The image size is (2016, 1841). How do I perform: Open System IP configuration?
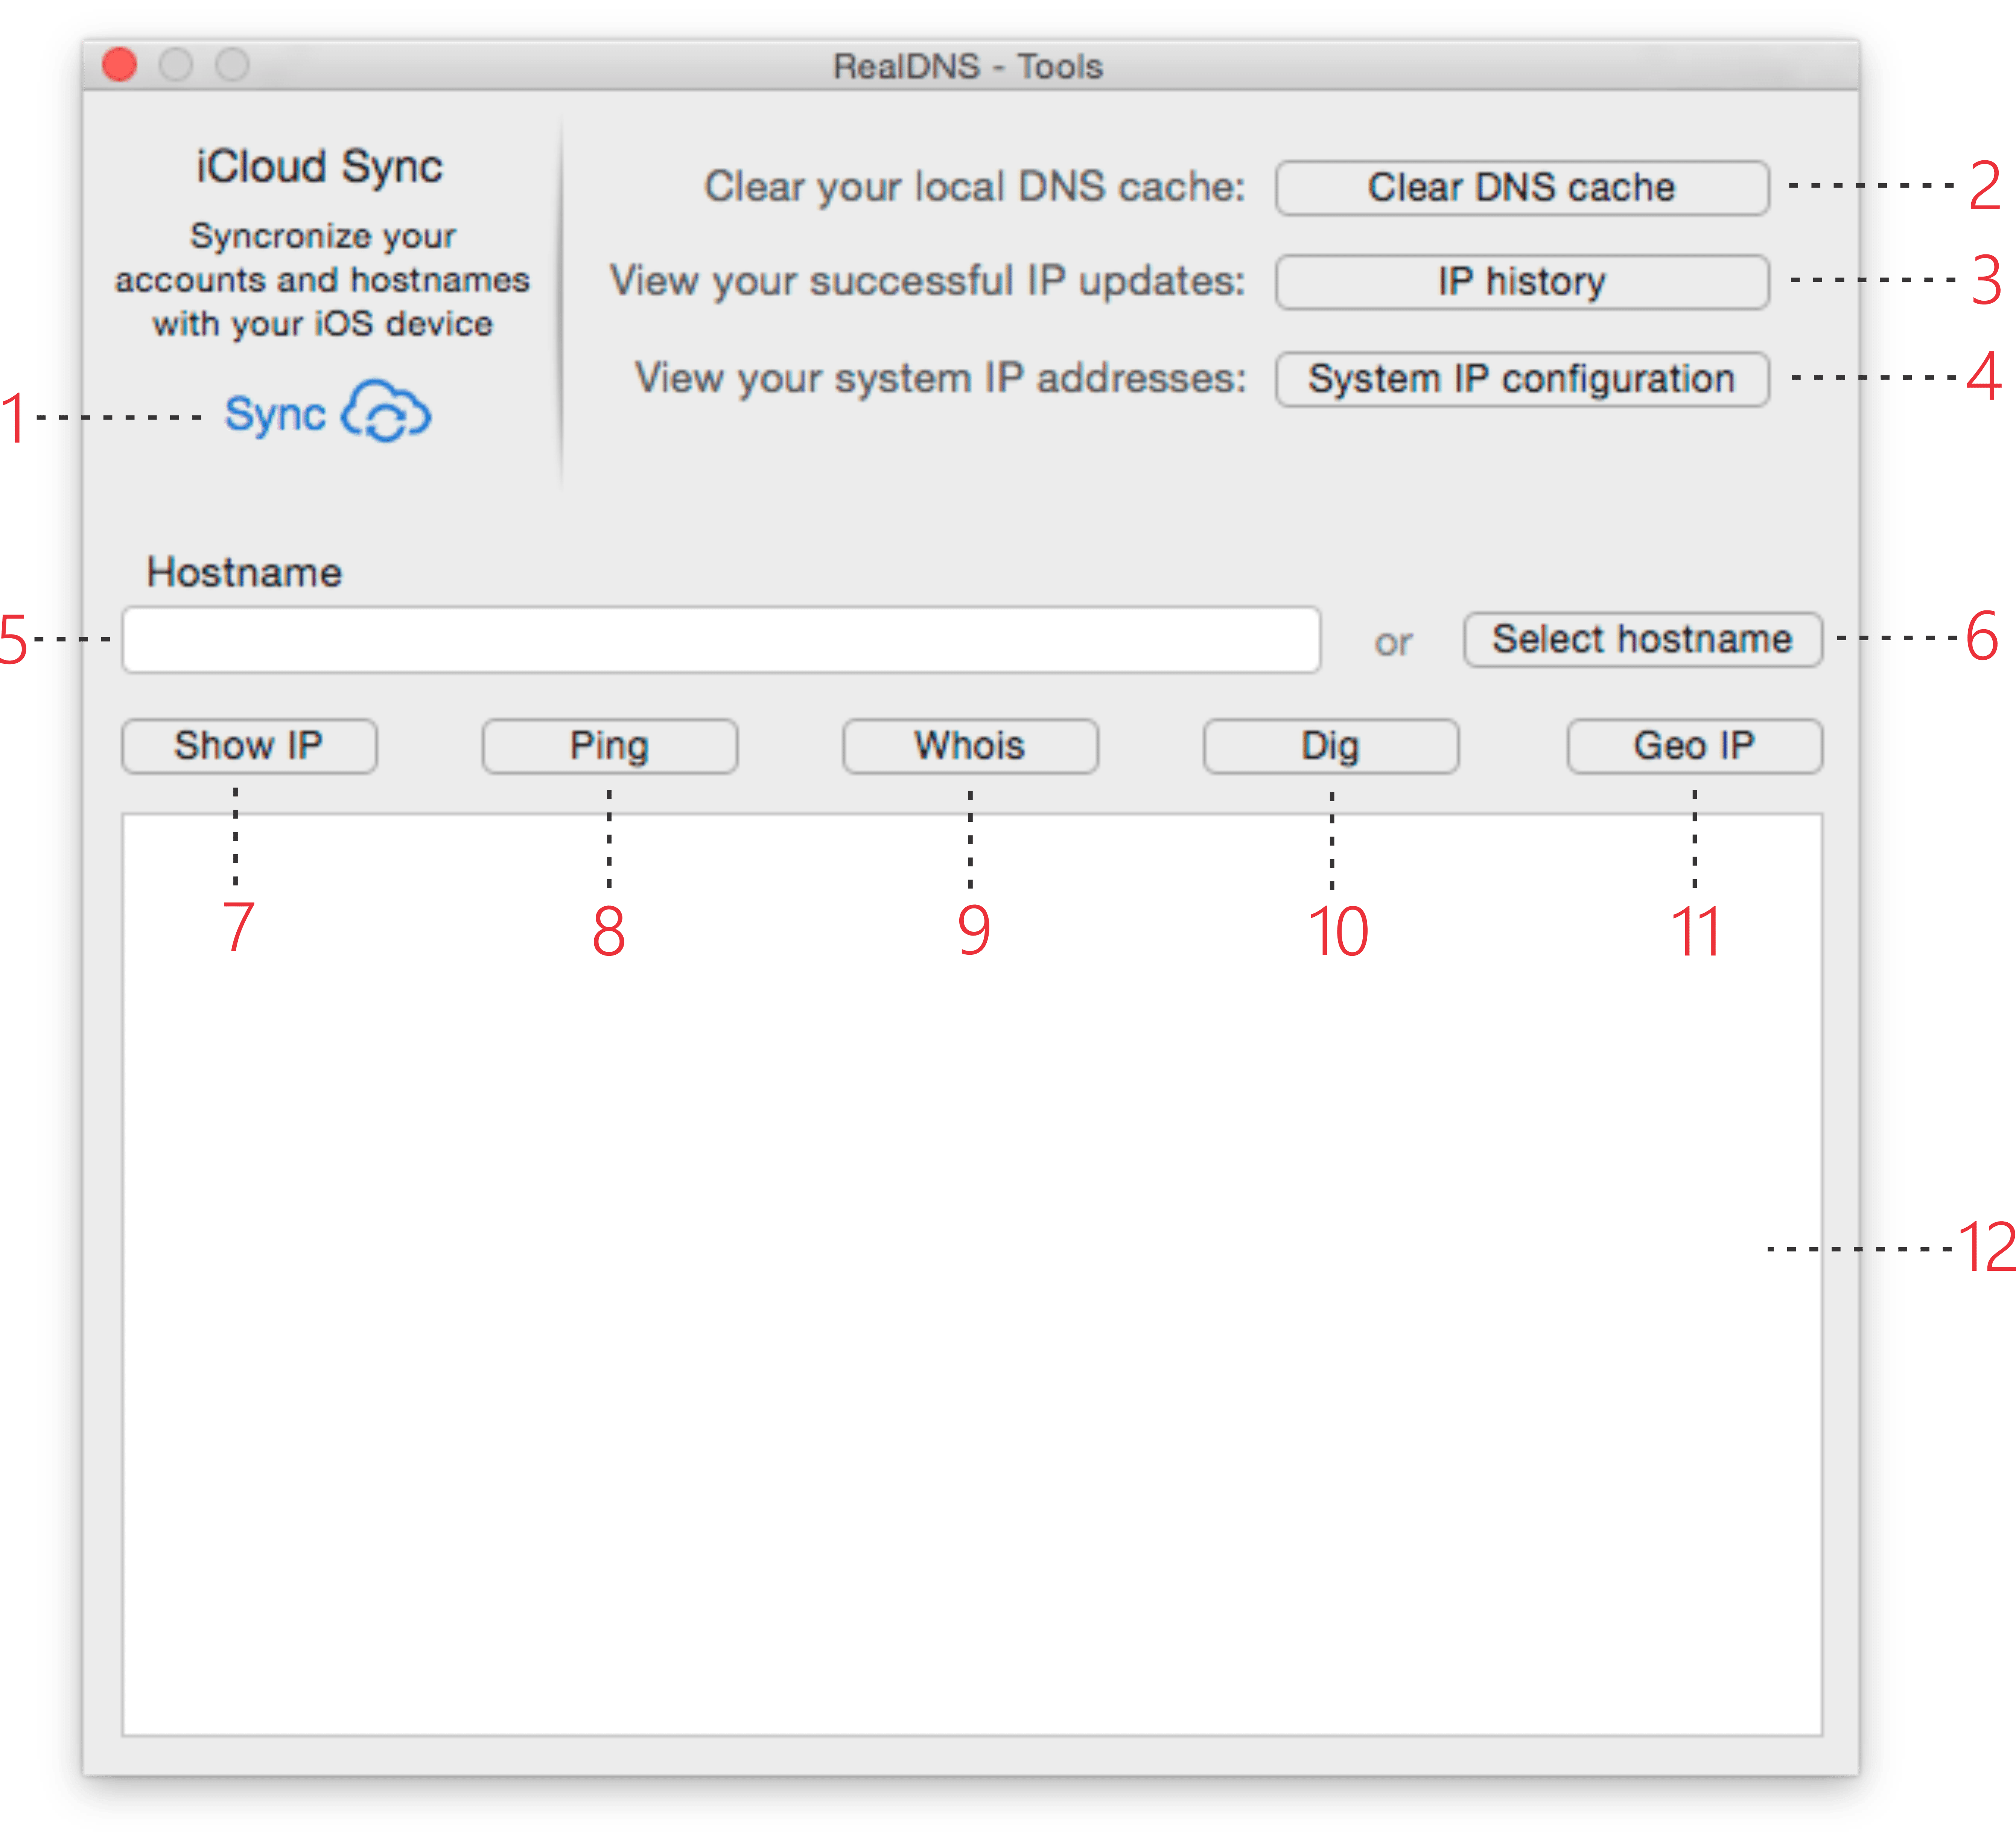pyautogui.click(x=1522, y=379)
